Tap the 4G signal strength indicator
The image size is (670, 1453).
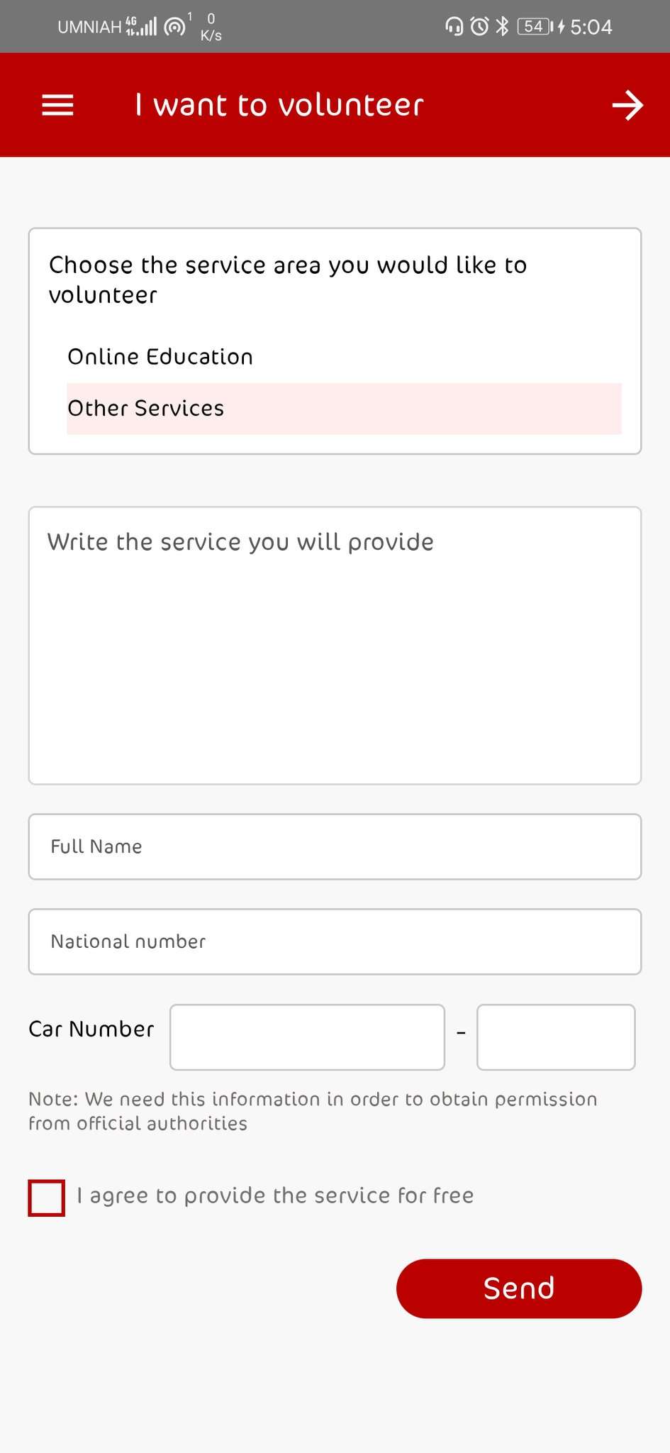142,26
